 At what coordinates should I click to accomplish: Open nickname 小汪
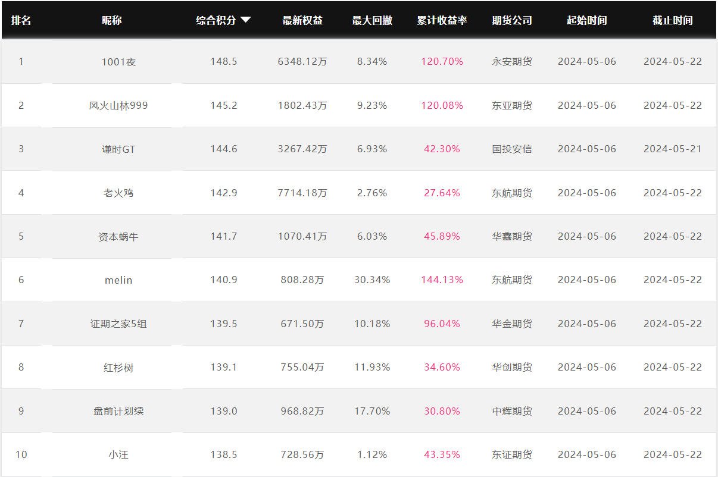pyautogui.click(x=118, y=454)
